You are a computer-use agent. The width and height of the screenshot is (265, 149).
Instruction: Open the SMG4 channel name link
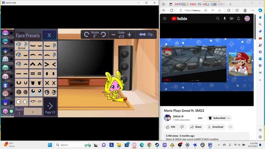(x=177, y=116)
